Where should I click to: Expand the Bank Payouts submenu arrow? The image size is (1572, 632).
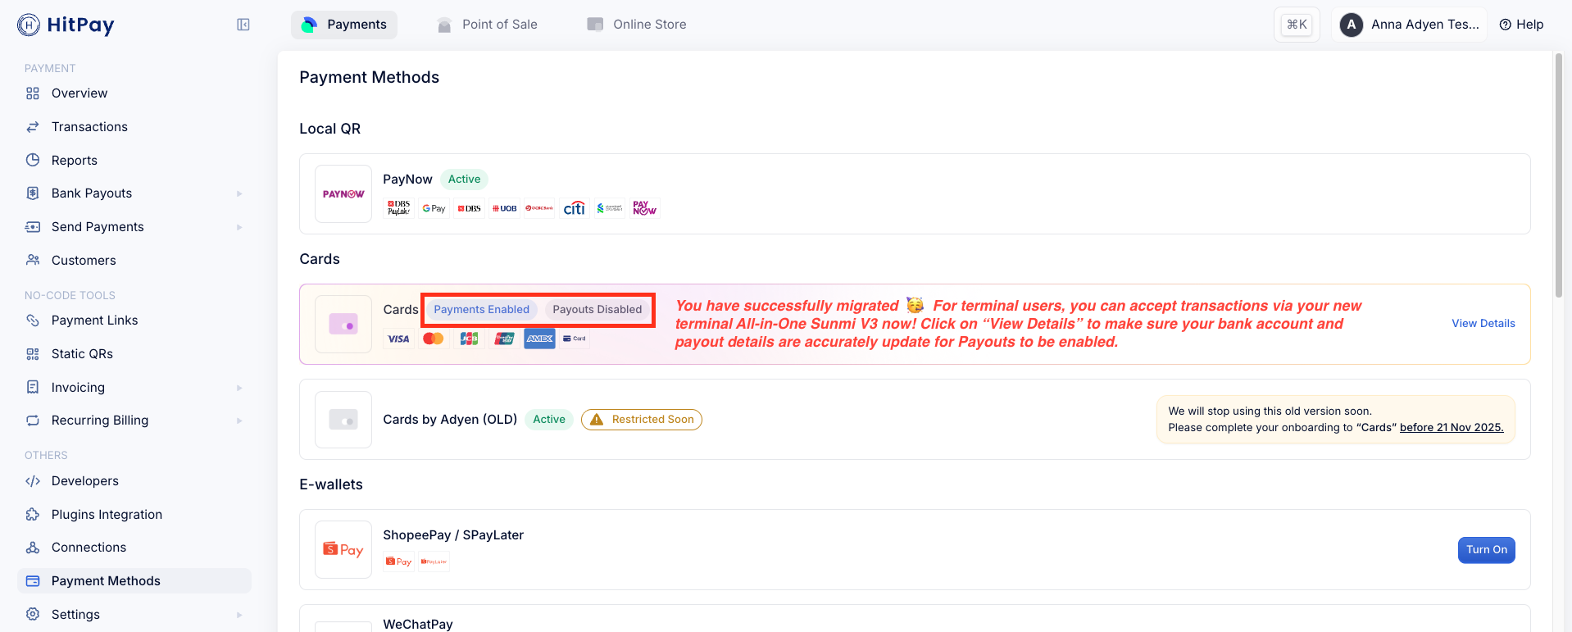coord(239,193)
